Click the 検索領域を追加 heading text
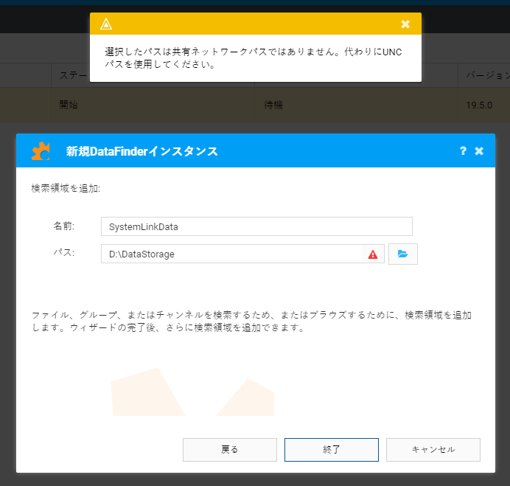Screen dimensions: 510x486 pyautogui.click(x=66, y=188)
